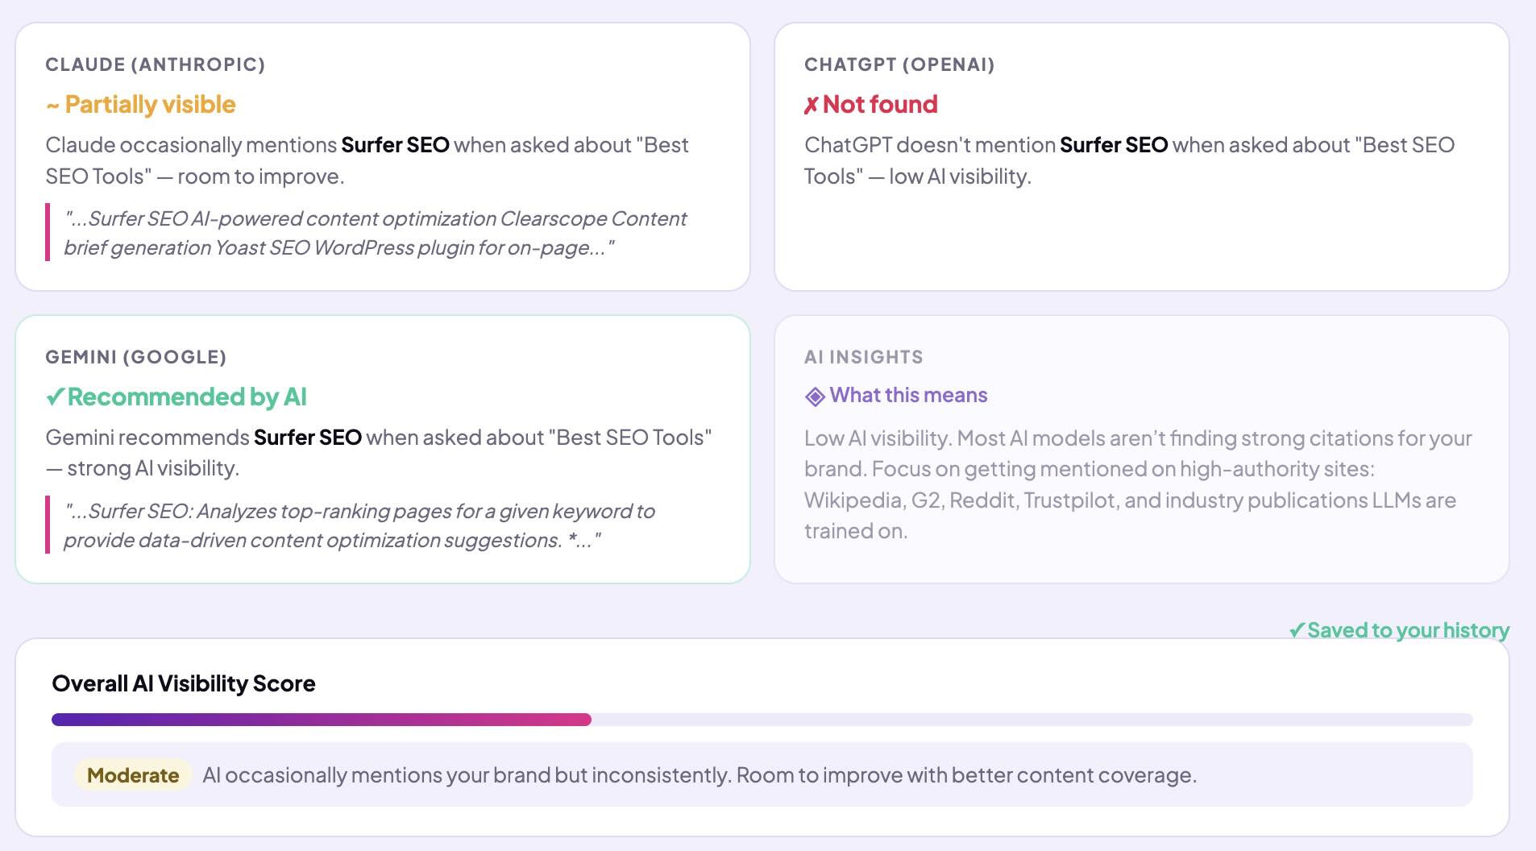1536x851 pixels.
Task: Click the Moderate badge
Action: coord(133,775)
